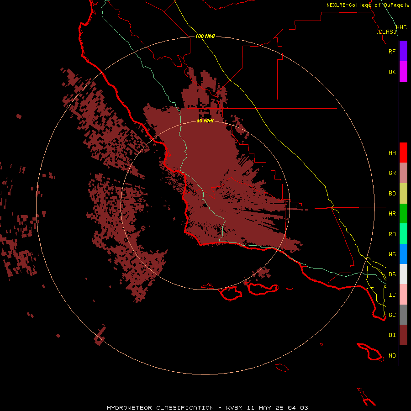
Task: Click the GR legend label
Action: pos(392,173)
